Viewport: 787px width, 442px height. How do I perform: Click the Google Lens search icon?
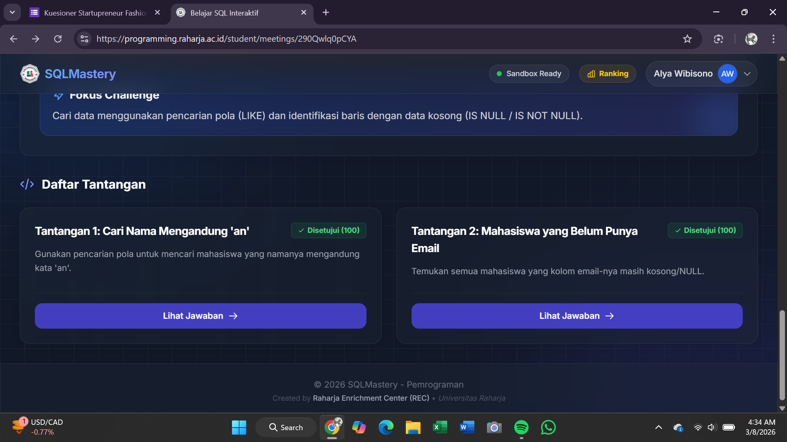pos(718,39)
